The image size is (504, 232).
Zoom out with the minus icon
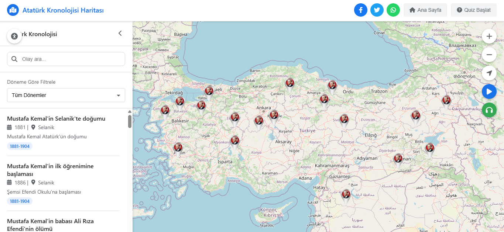tap(489, 55)
